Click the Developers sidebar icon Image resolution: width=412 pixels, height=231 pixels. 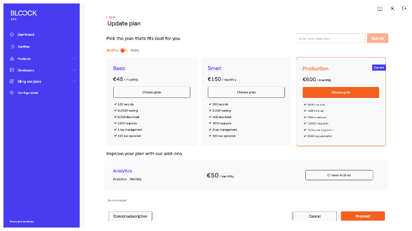[x=12, y=70]
